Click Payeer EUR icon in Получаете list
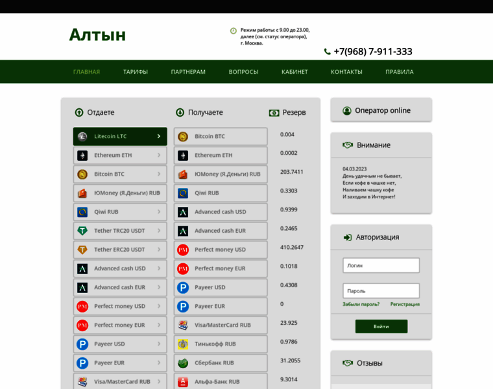493x389 pixels. coord(183,306)
